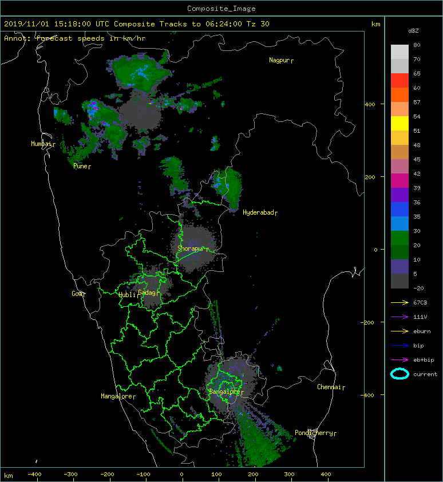Click the Composite_Image title
443x482 pixels.
(x=221, y=9)
